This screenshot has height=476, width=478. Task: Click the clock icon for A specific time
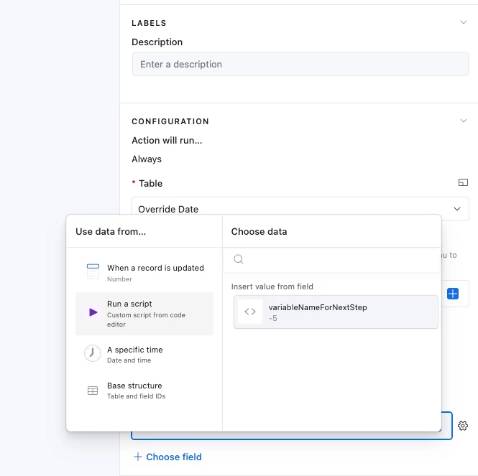coord(93,353)
